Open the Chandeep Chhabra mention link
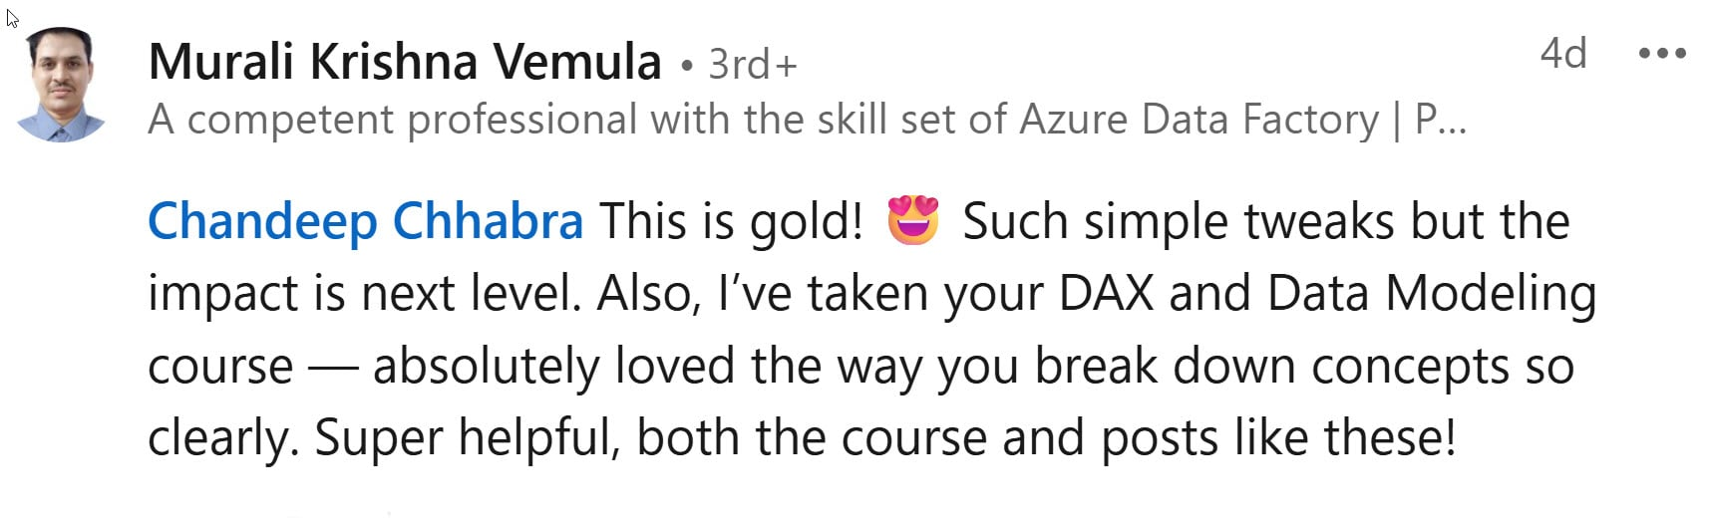The image size is (1711, 525). pos(365,221)
